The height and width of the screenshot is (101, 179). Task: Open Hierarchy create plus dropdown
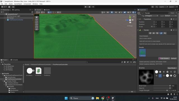click(x=2, y=12)
